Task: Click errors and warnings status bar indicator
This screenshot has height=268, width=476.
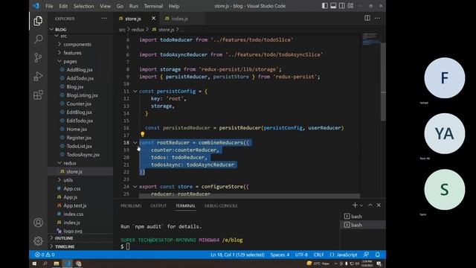Action: coord(45,255)
